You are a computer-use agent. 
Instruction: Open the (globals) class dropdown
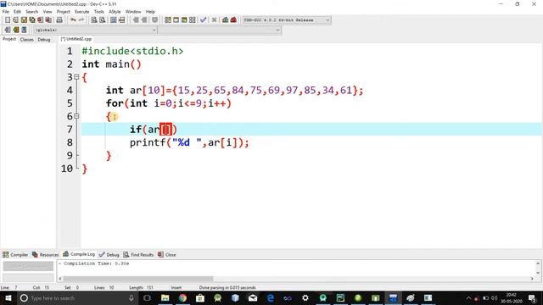[95, 30]
